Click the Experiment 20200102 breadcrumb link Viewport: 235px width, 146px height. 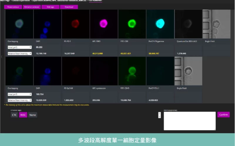(x=59, y=1)
